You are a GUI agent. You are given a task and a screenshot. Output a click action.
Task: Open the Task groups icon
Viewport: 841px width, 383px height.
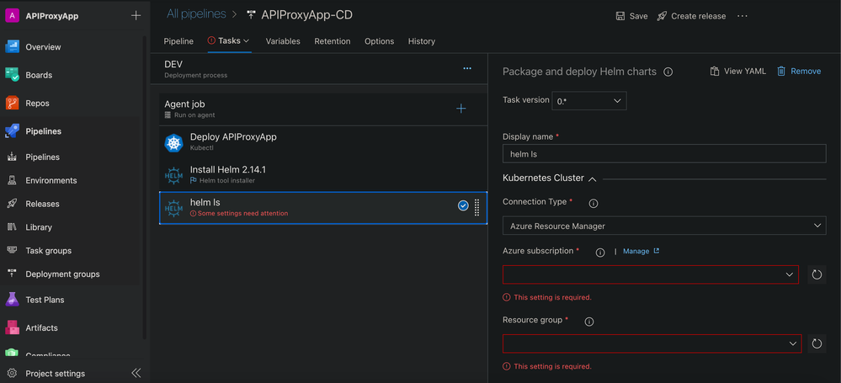click(13, 251)
